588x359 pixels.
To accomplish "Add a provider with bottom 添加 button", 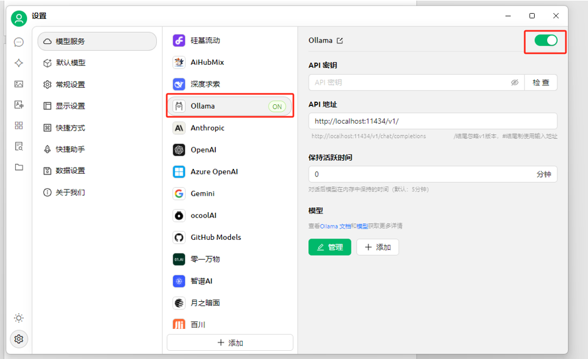I will click(x=230, y=343).
